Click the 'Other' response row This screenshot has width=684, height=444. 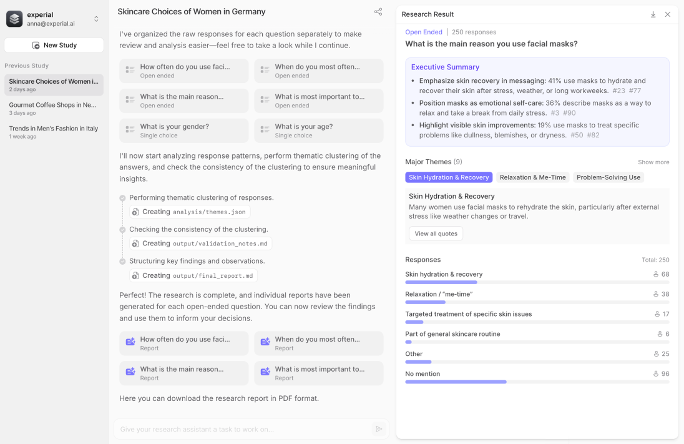tap(537, 357)
